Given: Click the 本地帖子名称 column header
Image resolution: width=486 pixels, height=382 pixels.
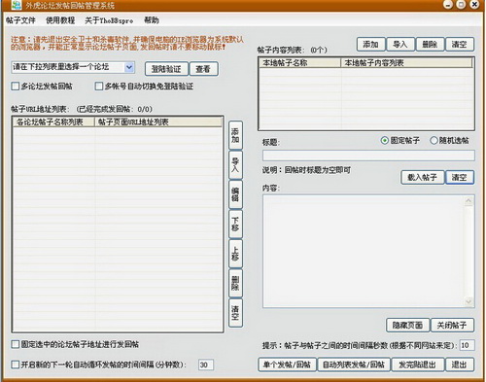Looking at the screenshot, I should pos(300,63).
